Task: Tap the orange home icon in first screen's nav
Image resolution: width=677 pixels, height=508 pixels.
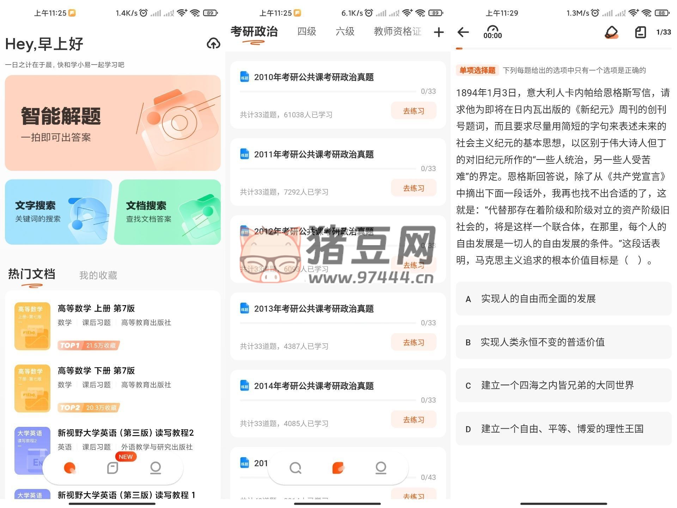Action: [x=70, y=468]
